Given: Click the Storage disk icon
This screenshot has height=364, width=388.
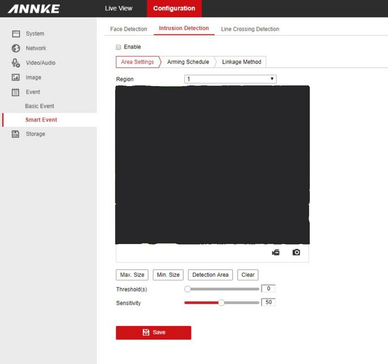Looking at the screenshot, I should click(16, 134).
